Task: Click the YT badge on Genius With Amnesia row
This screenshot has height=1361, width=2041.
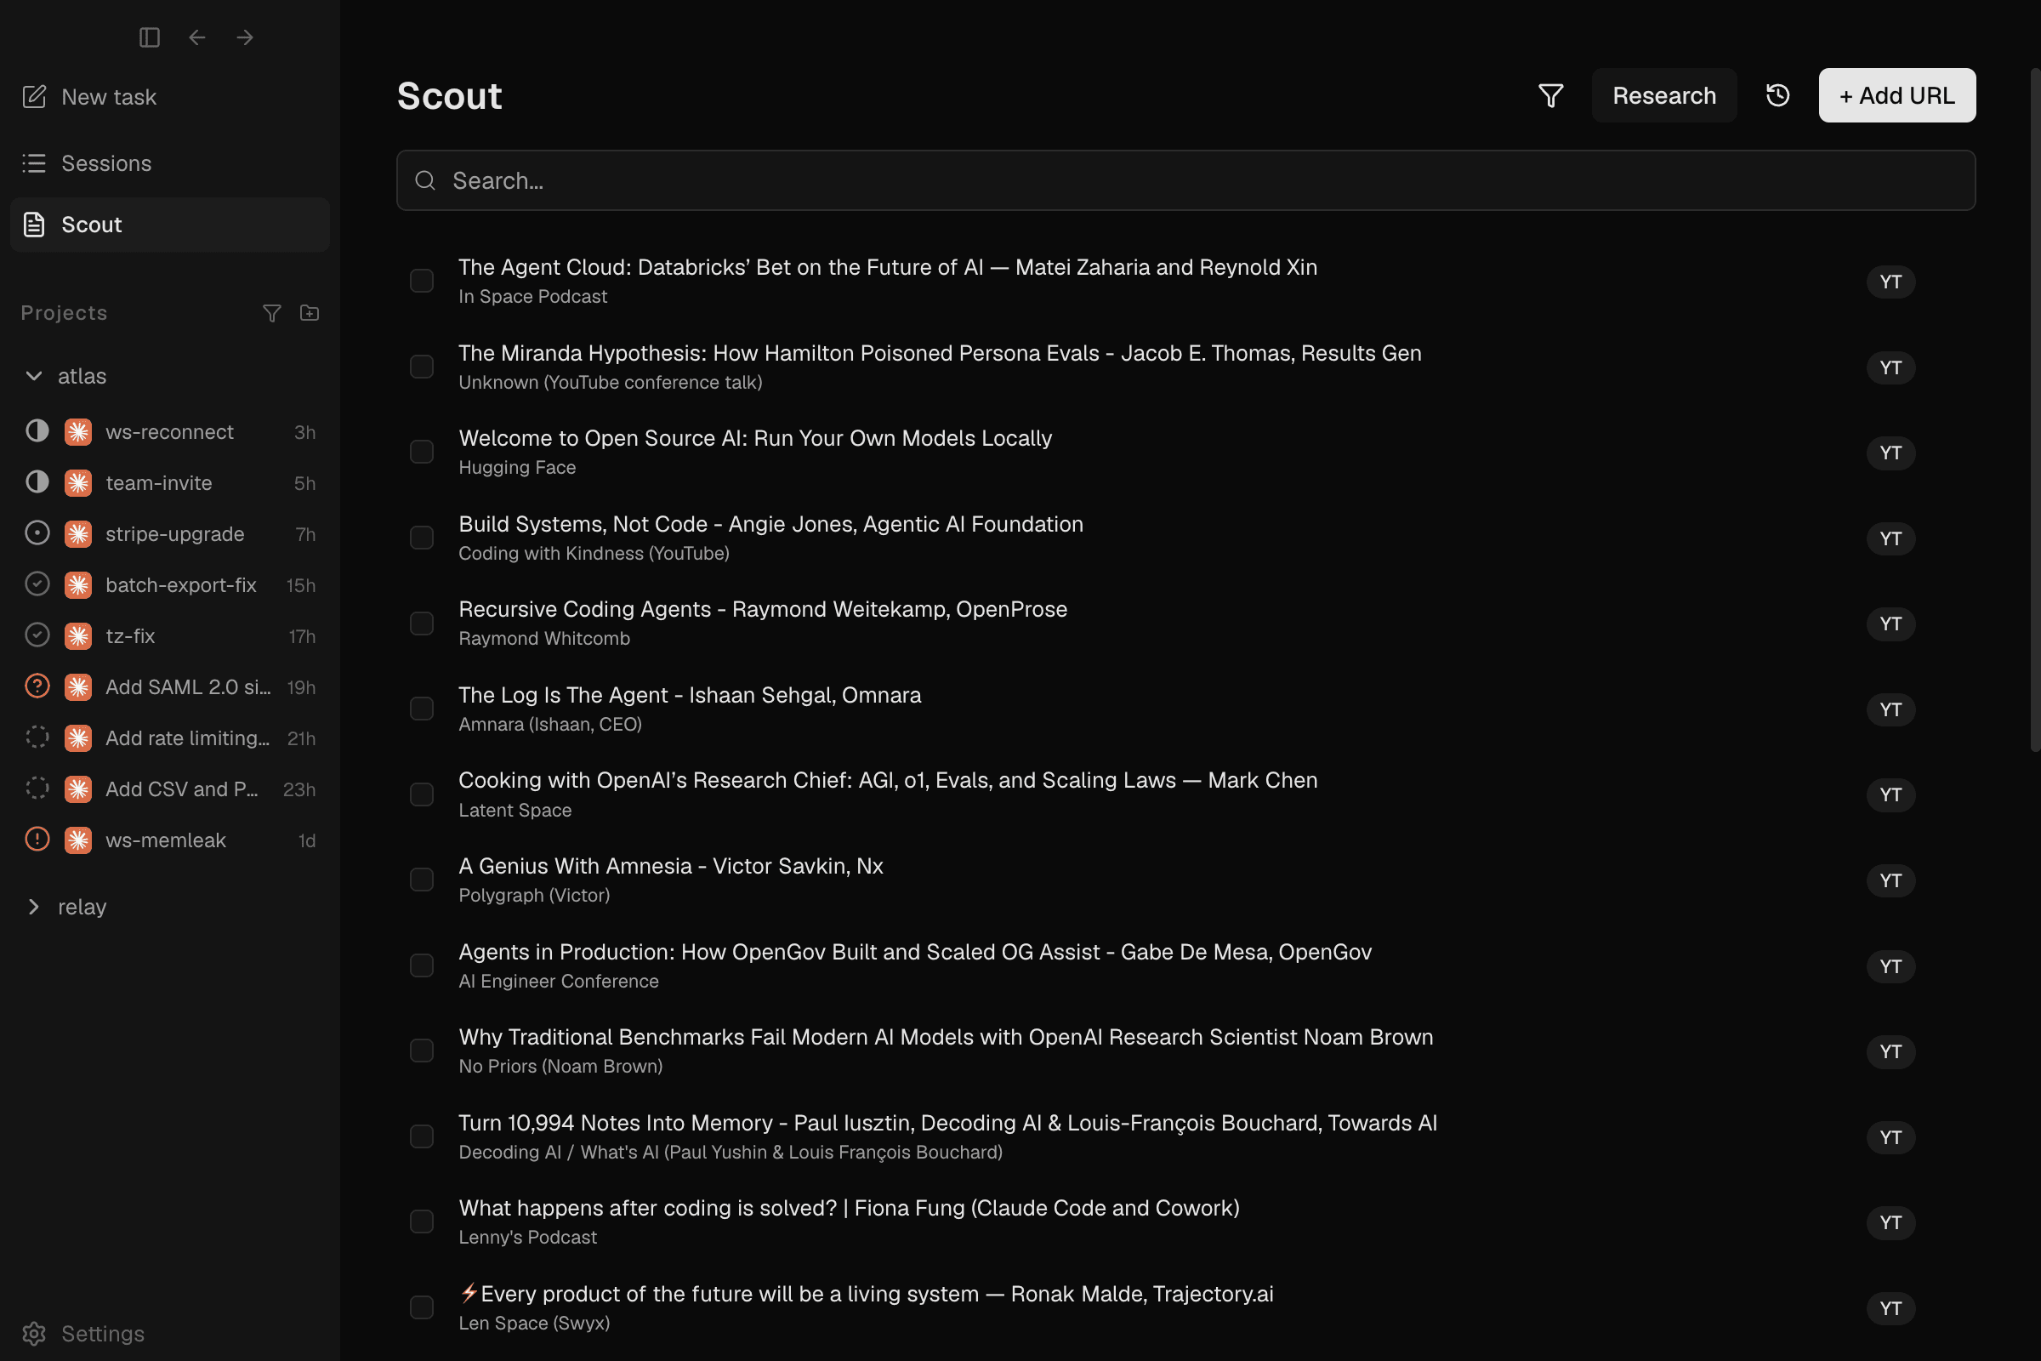Action: pyautogui.click(x=1890, y=881)
